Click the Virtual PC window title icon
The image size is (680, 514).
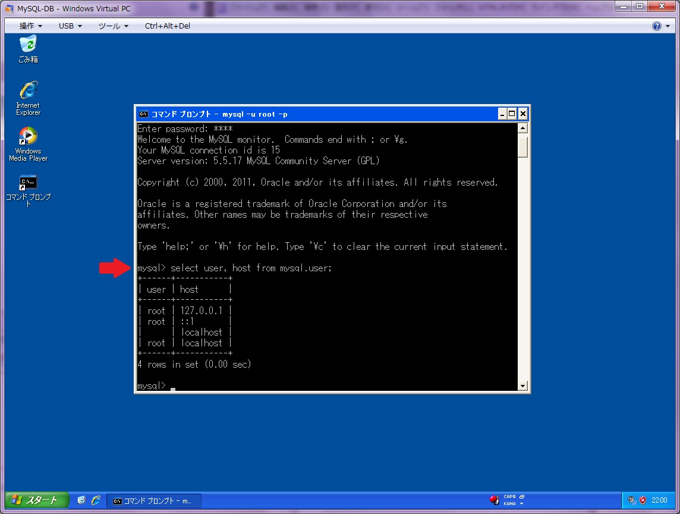pos(9,9)
